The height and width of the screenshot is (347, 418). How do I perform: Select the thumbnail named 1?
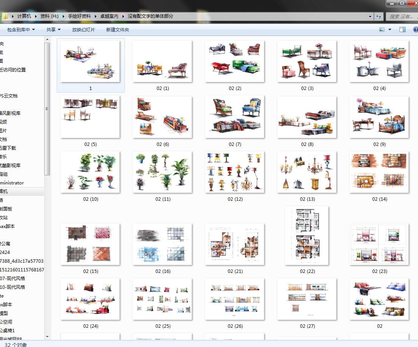click(91, 65)
